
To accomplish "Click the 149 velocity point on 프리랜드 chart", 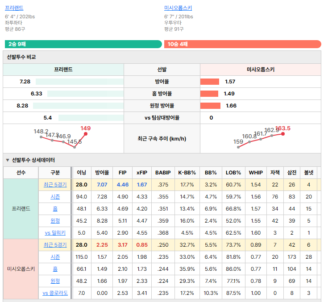I will [86, 134].
